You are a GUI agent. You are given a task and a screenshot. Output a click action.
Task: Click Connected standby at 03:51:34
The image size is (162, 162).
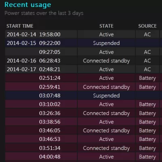click(107, 148)
